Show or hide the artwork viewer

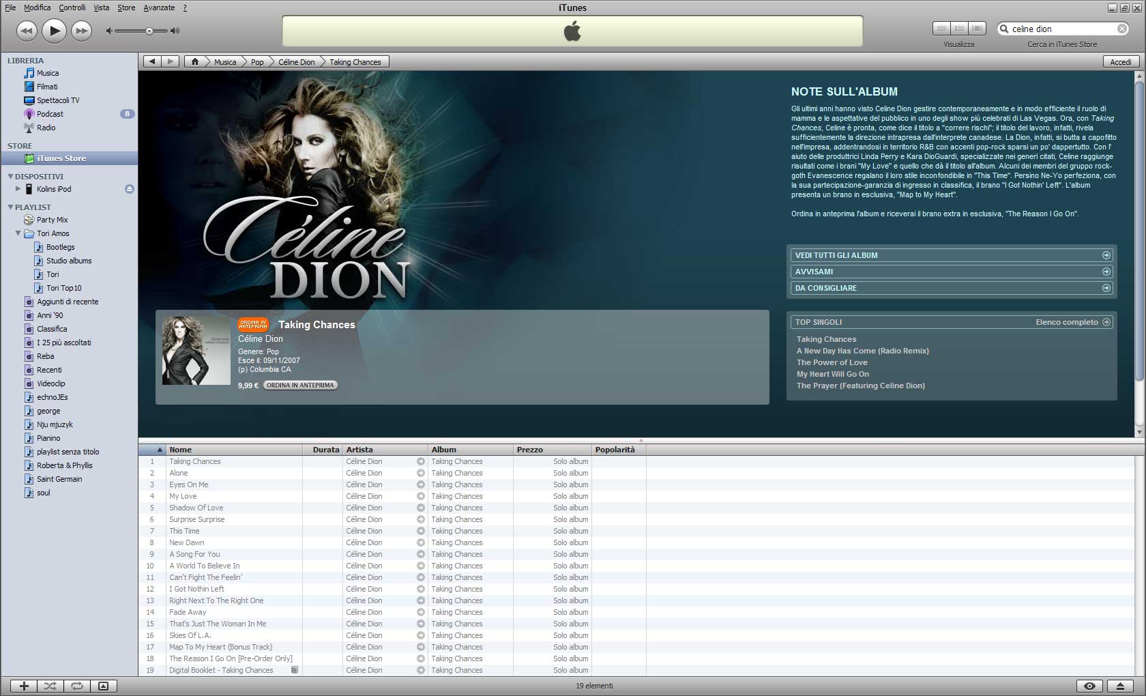(103, 686)
